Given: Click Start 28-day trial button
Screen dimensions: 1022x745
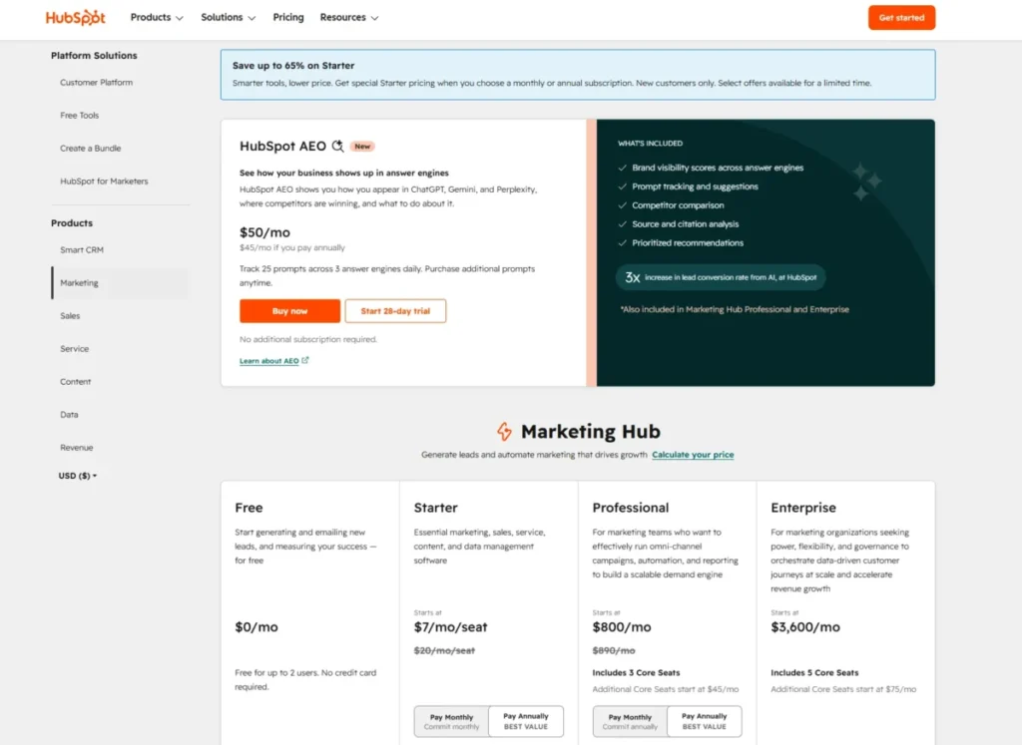Looking at the screenshot, I should pos(395,310).
